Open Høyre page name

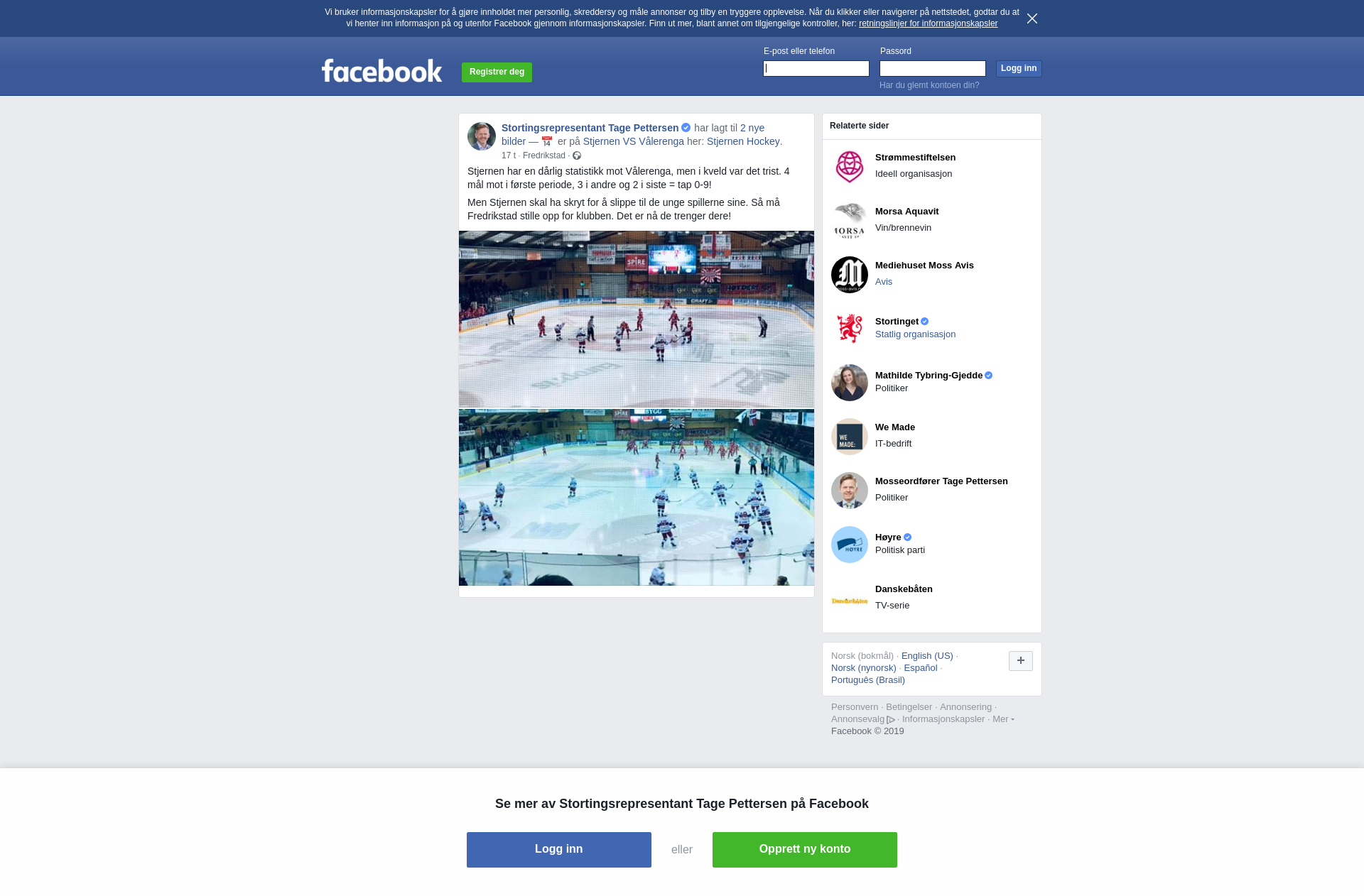[x=888, y=537]
